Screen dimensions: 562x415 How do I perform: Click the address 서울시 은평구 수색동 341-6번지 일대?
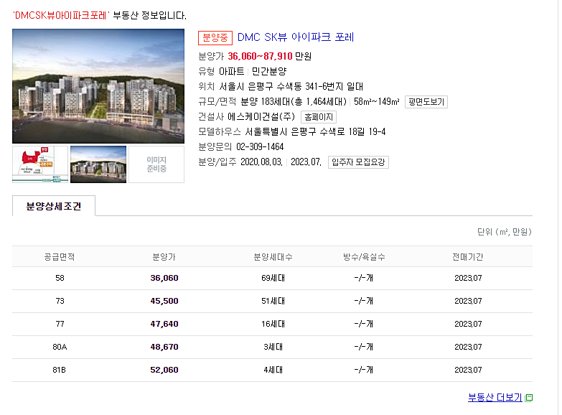(291, 86)
